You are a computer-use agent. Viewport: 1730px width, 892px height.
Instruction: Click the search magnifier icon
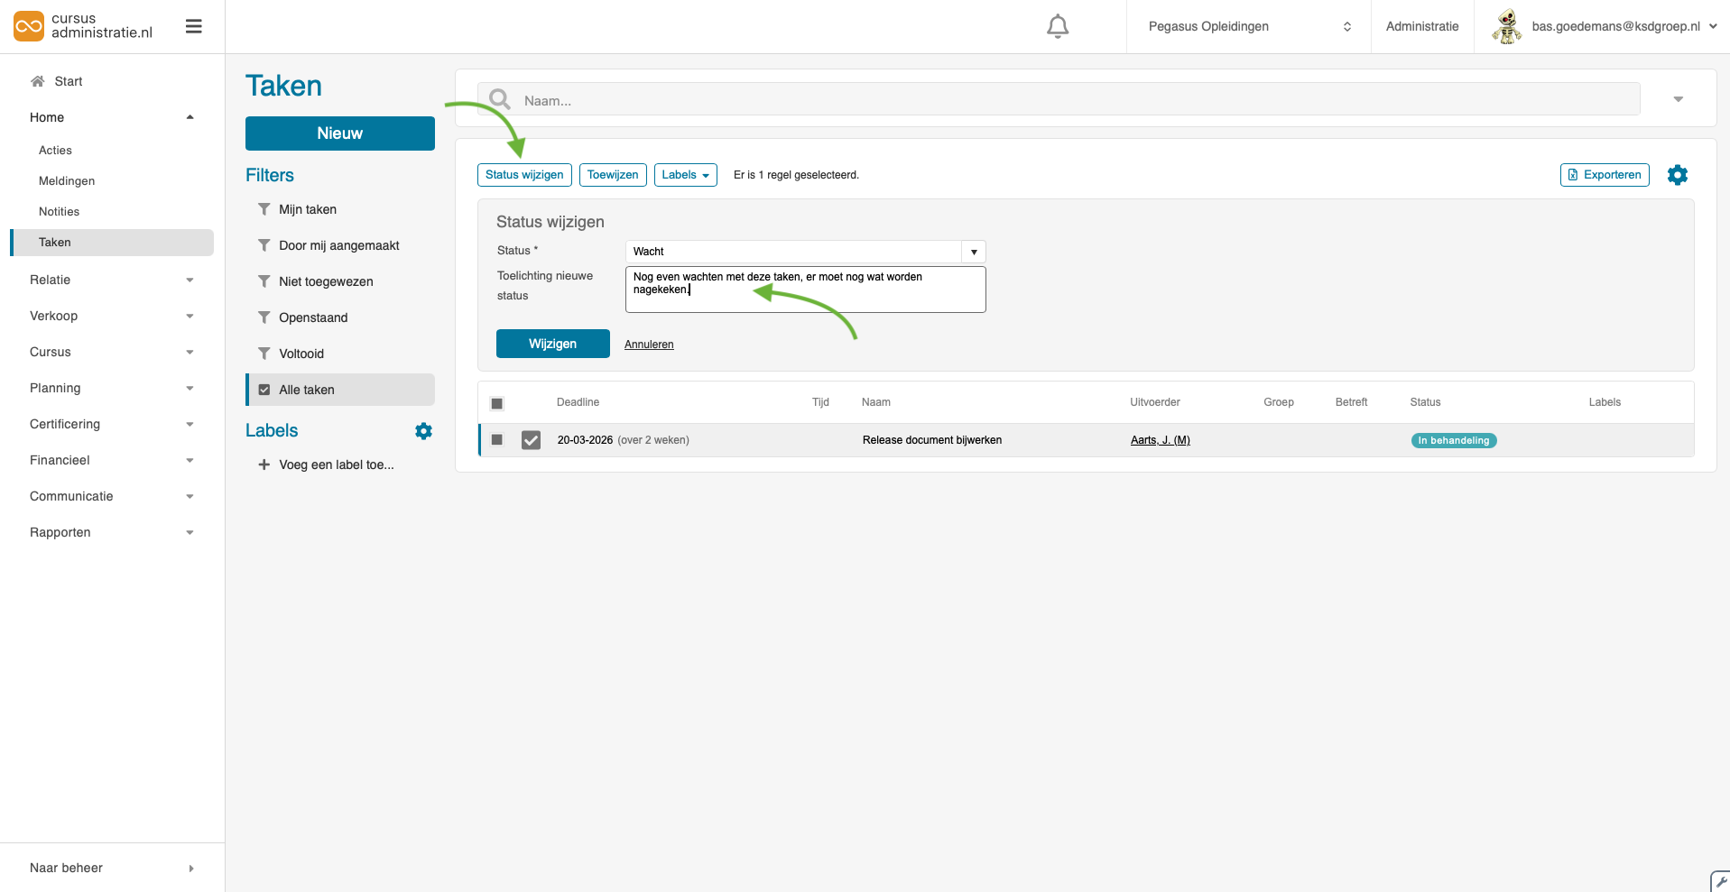(x=500, y=100)
